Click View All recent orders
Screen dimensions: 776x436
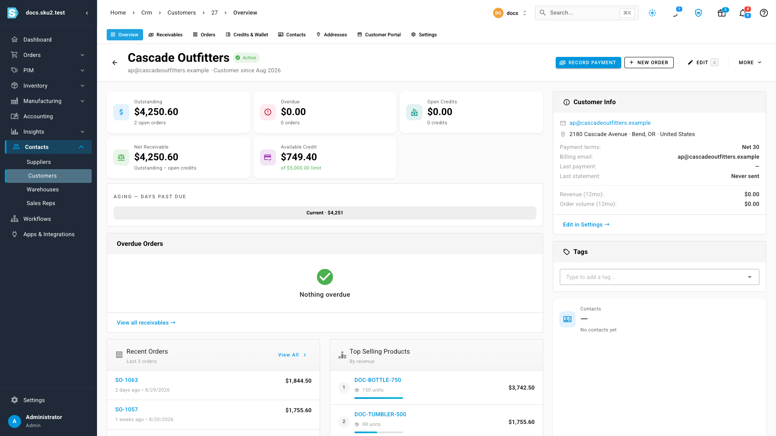click(x=292, y=355)
